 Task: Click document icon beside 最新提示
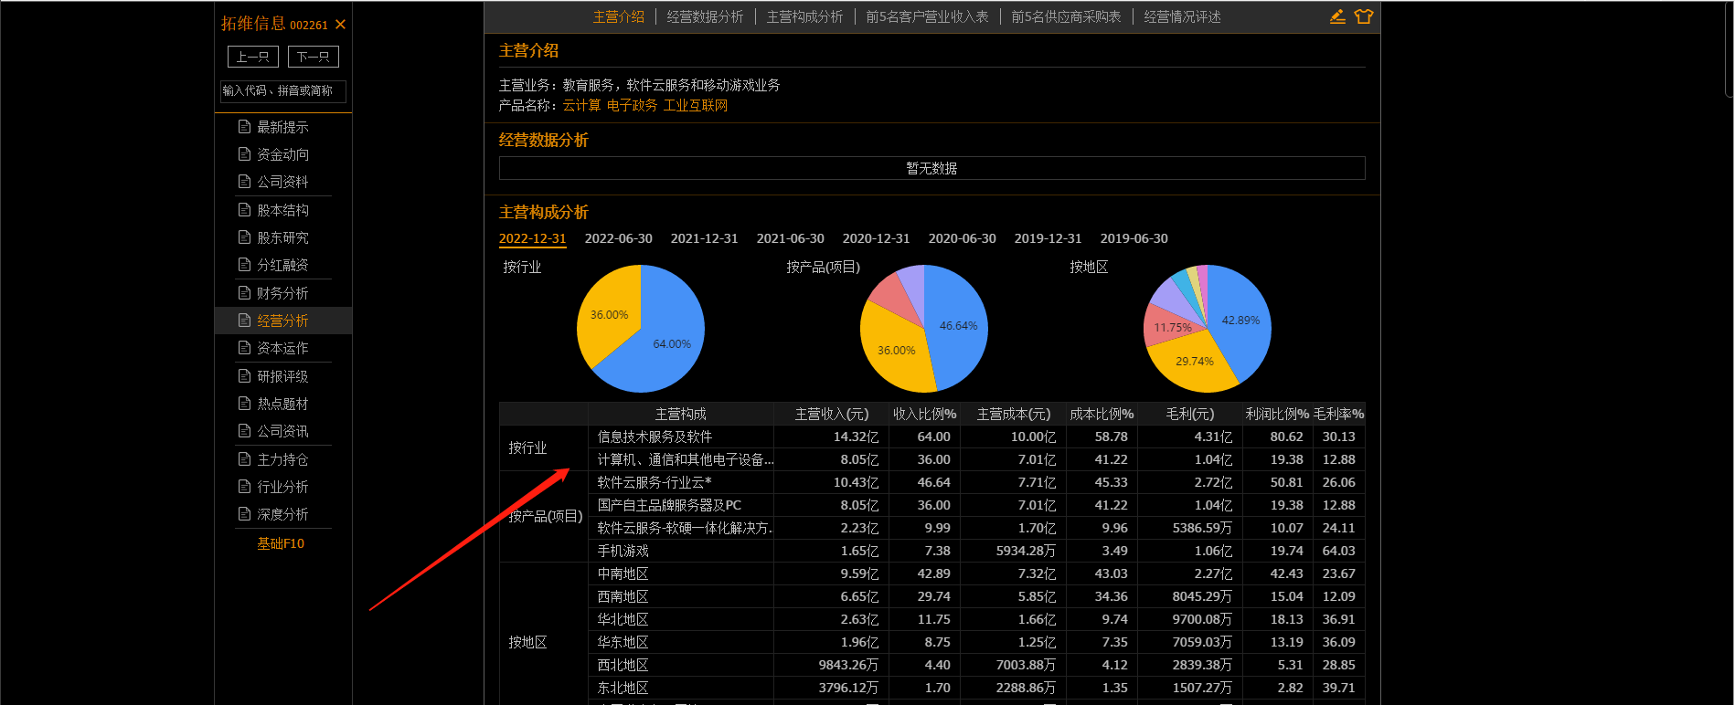[244, 126]
